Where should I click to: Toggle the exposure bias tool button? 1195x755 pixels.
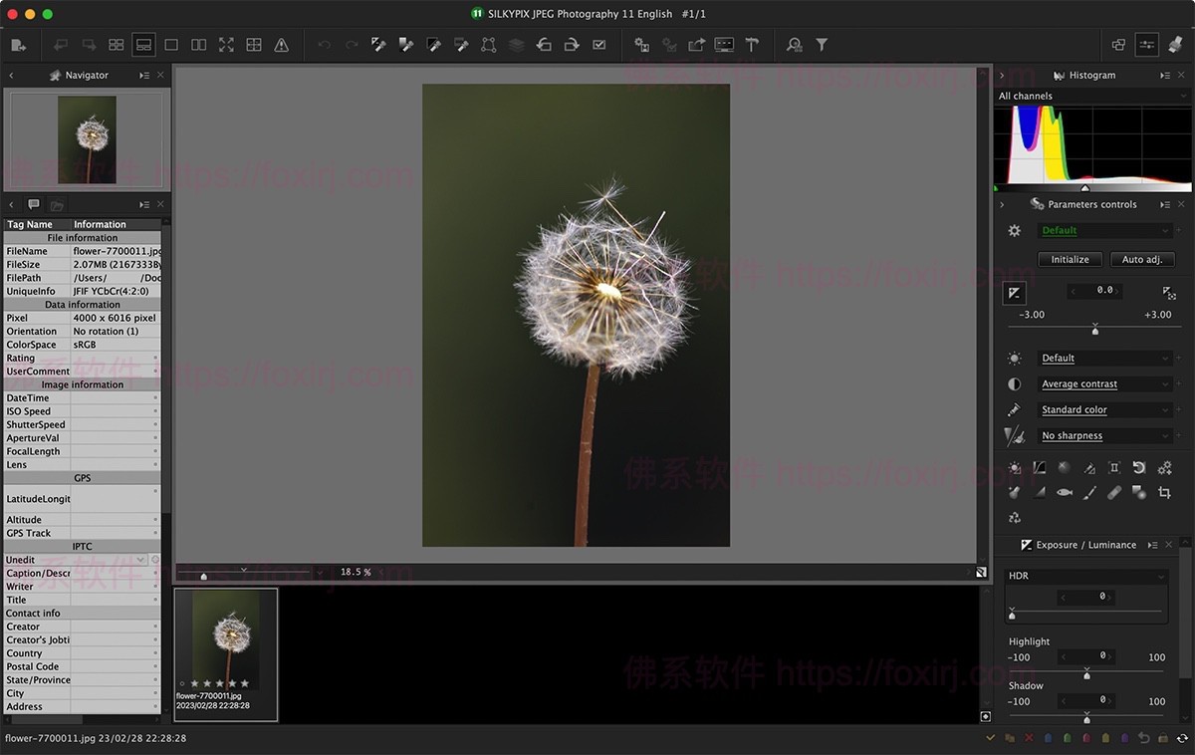(1013, 292)
